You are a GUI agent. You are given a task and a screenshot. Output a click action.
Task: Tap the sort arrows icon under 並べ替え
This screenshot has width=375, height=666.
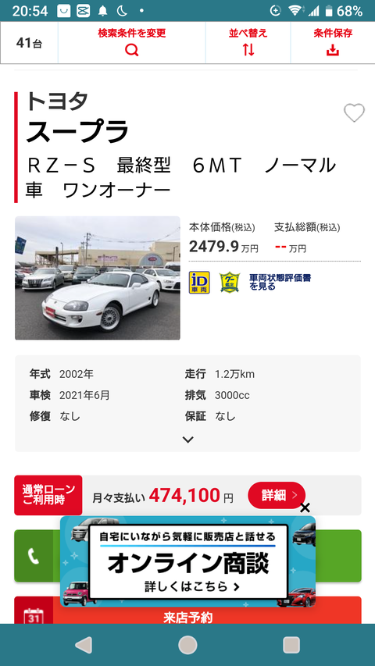click(248, 50)
